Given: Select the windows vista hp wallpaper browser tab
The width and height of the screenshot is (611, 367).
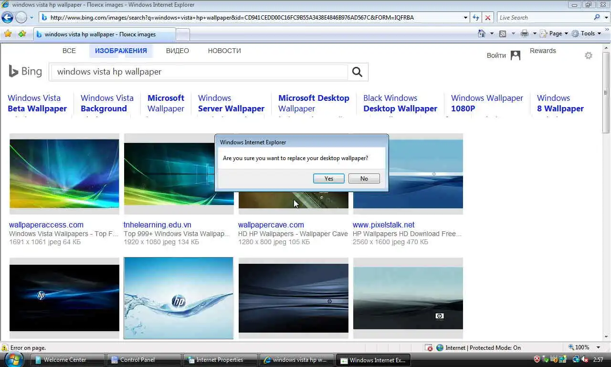Looking at the screenshot, I should [104, 34].
